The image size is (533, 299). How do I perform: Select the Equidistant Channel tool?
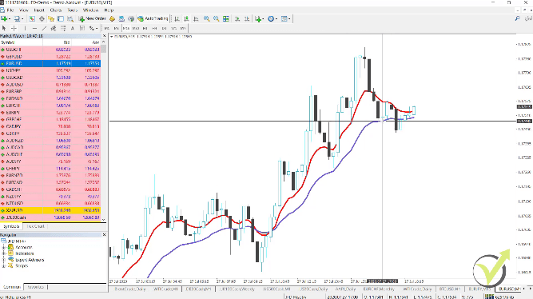coord(54,28)
